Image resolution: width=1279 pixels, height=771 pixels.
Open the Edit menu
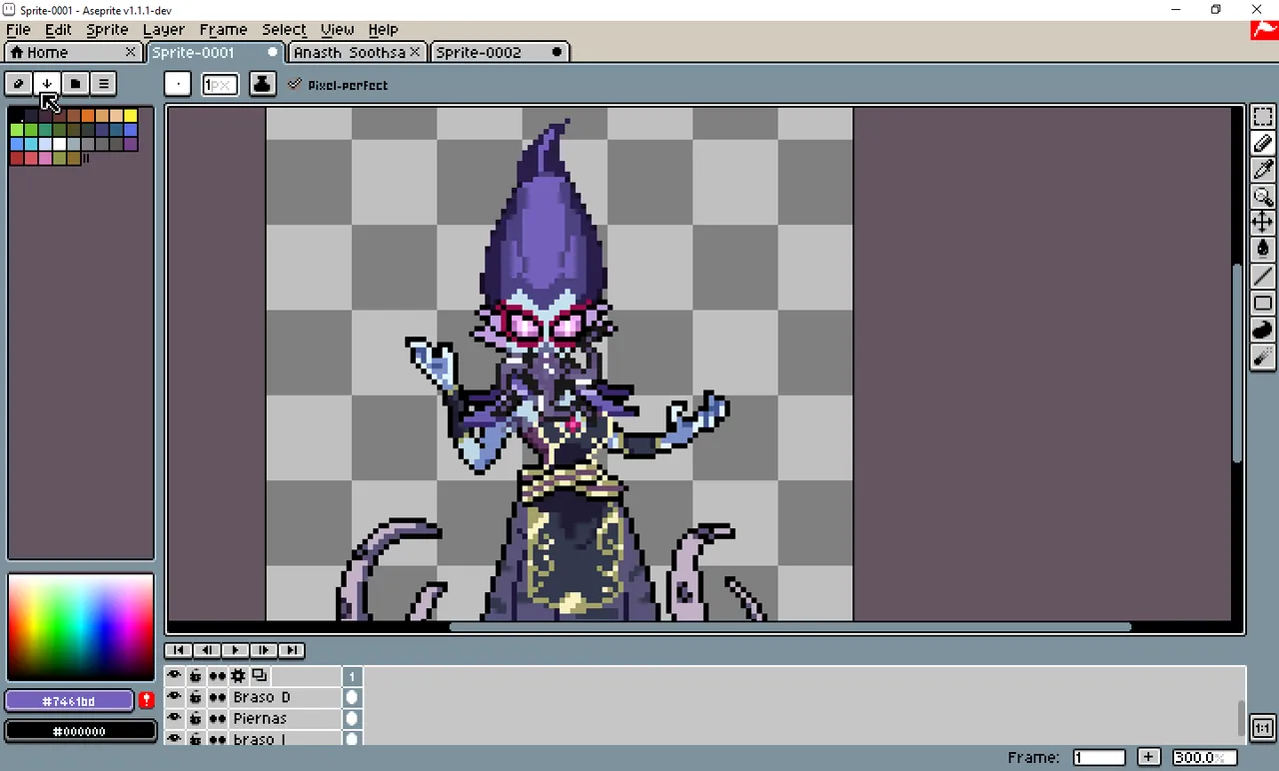click(58, 30)
